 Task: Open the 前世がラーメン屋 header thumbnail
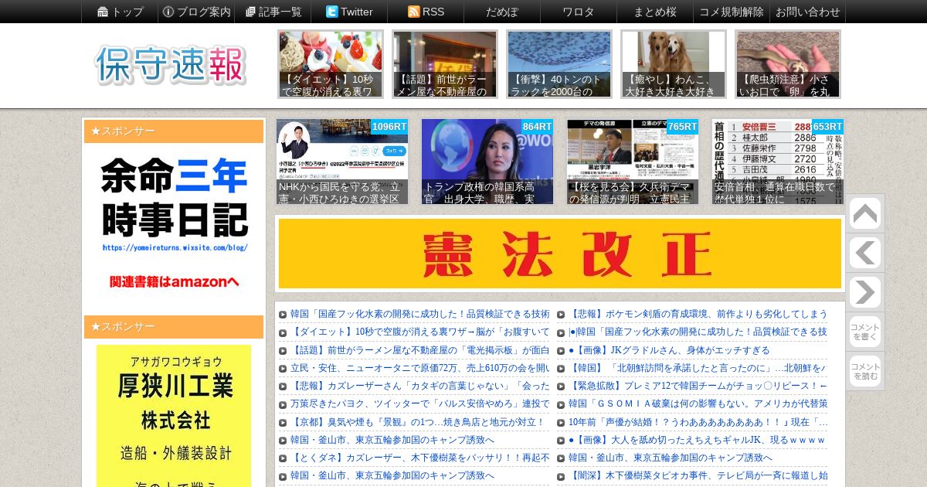click(x=445, y=64)
